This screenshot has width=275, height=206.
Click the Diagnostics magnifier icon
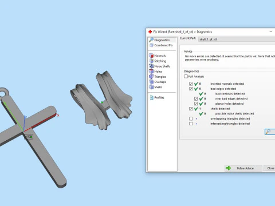click(x=151, y=39)
